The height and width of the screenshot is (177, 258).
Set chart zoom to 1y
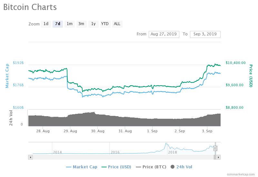pos(93,24)
